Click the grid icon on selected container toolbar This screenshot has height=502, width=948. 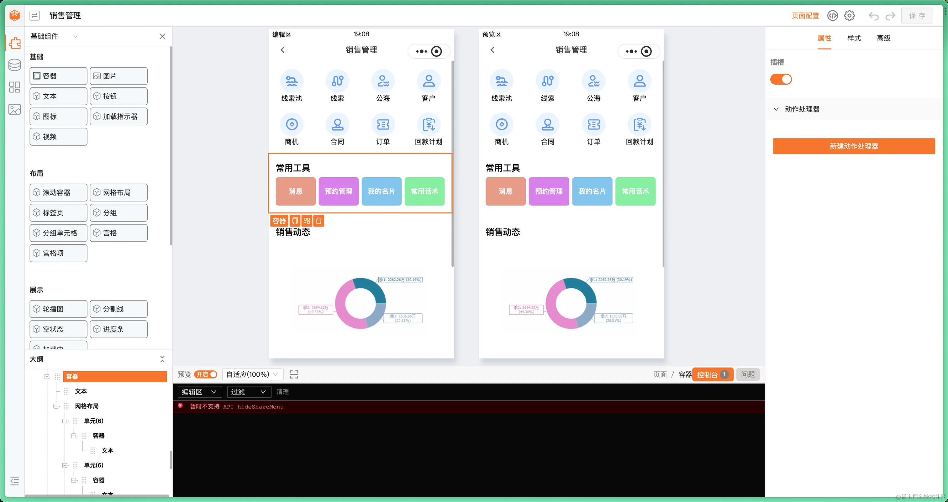(x=307, y=221)
